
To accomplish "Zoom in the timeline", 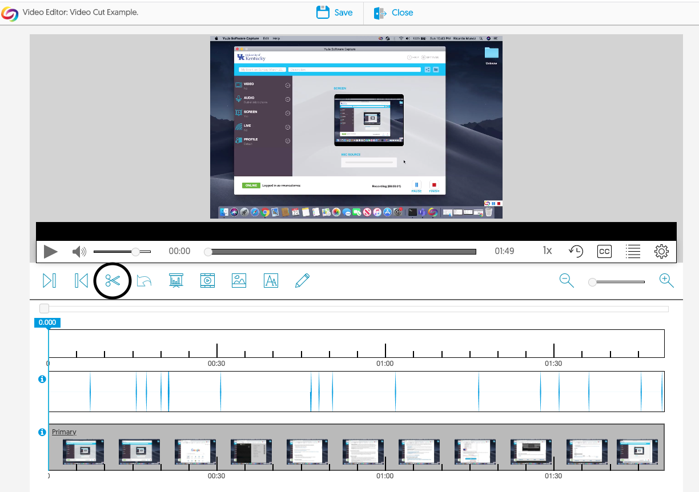I will point(666,280).
